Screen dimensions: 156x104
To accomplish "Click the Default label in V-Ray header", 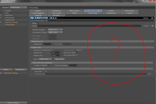I will (146, 18).
